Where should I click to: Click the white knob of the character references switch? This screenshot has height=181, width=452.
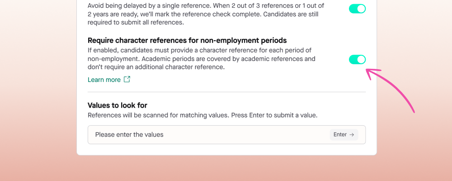(361, 60)
